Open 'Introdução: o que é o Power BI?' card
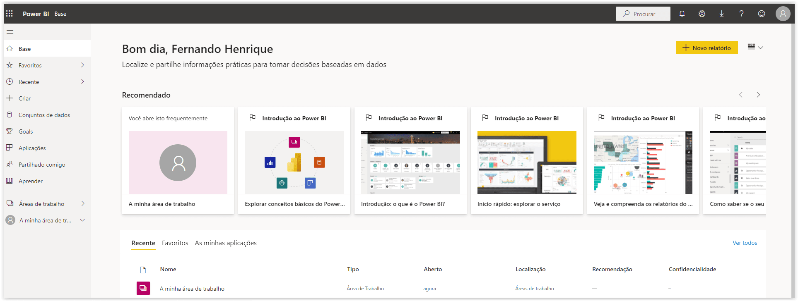The width and height of the screenshot is (798, 301). click(x=410, y=160)
